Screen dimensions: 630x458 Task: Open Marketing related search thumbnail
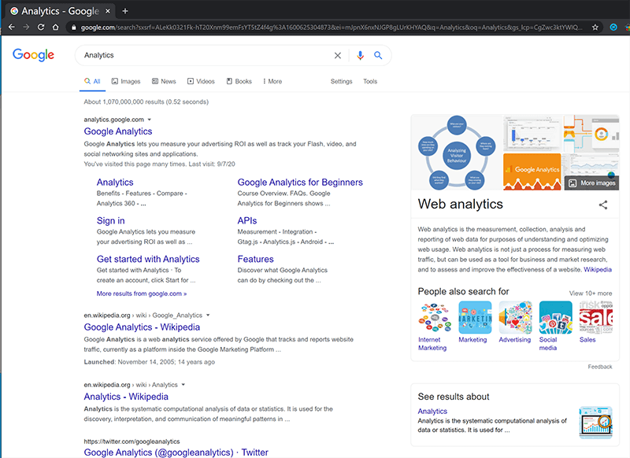click(475, 317)
